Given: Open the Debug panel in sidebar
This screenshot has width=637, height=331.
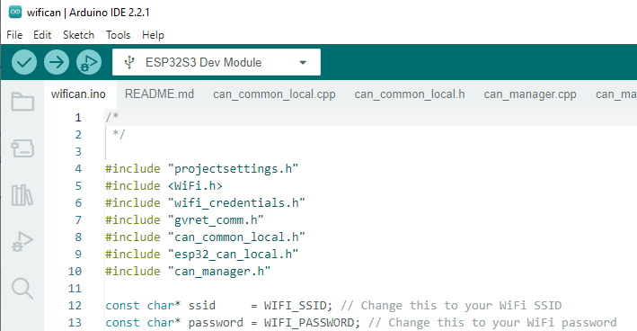Looking at the screenshot, I should 22,242.
